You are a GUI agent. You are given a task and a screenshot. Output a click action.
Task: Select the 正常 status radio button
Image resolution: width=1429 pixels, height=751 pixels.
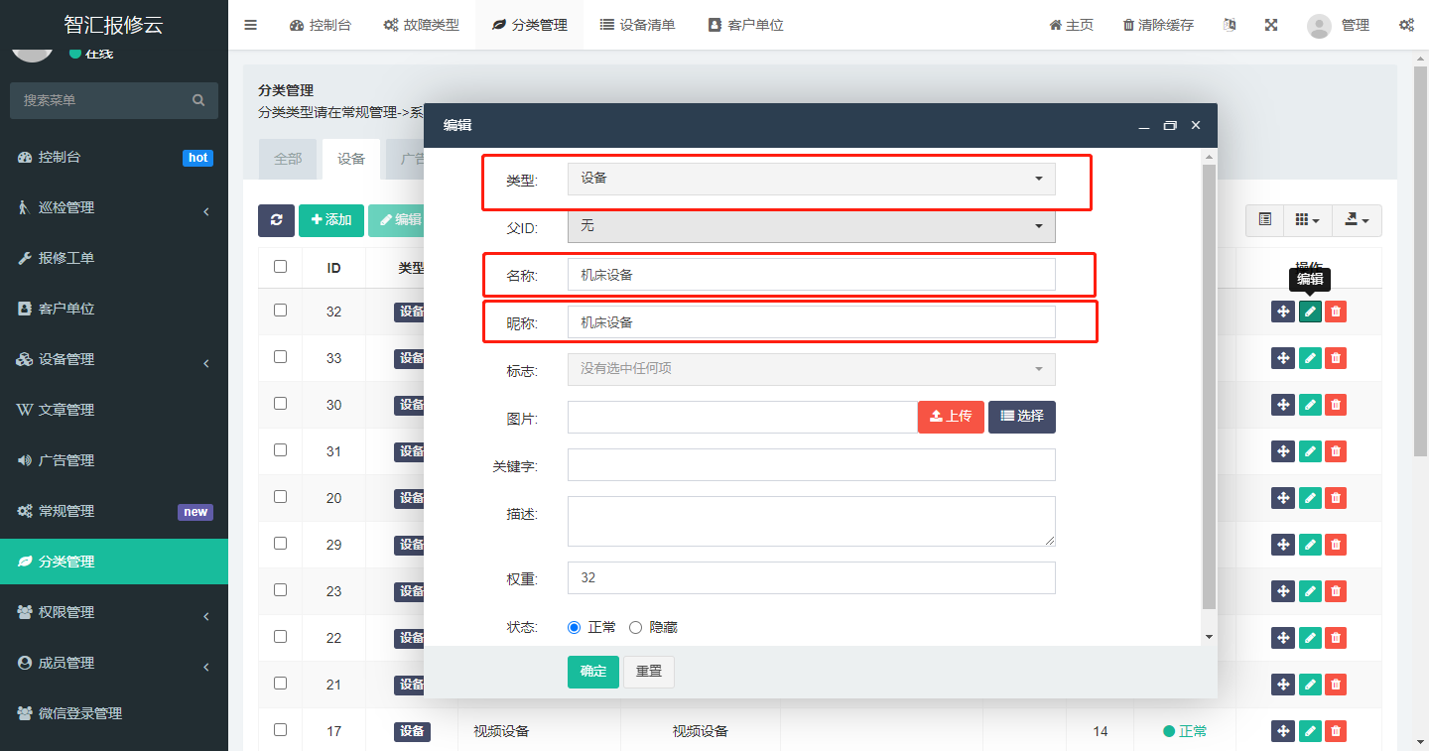tap(575, 627)
